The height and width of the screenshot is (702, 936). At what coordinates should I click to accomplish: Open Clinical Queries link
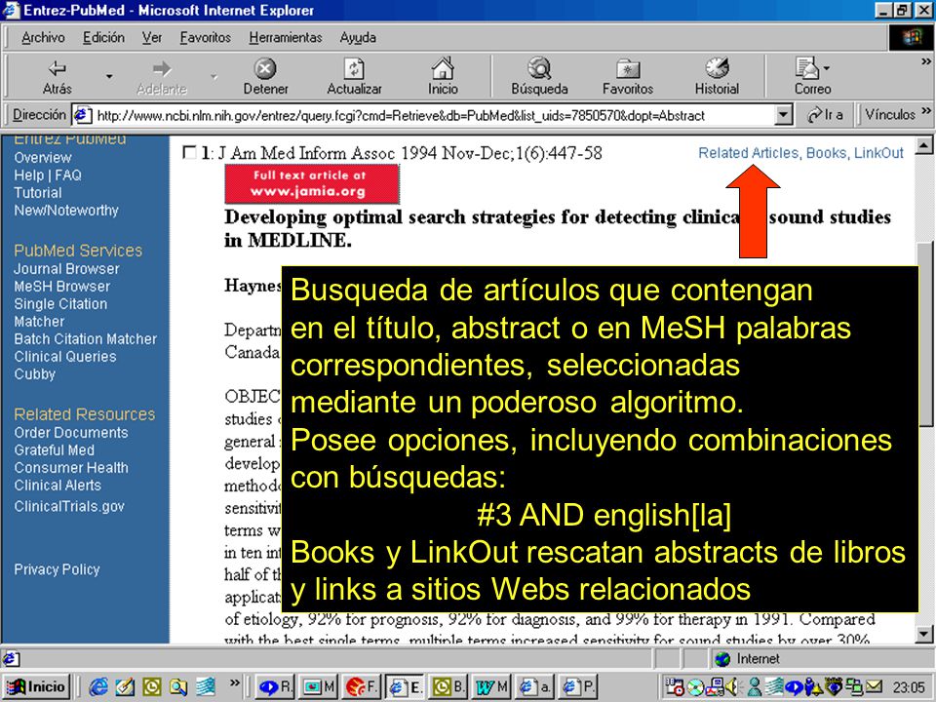point(65,357)
